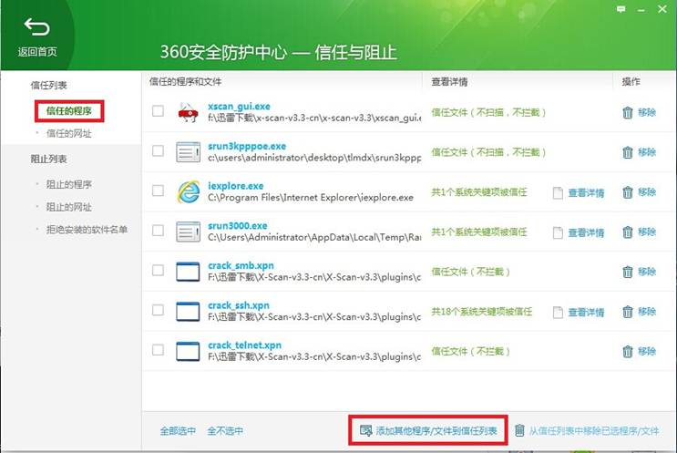Click the Internet Explorer icon for iexplore.exe
The image size is (677, 453).
click(189, 191)
